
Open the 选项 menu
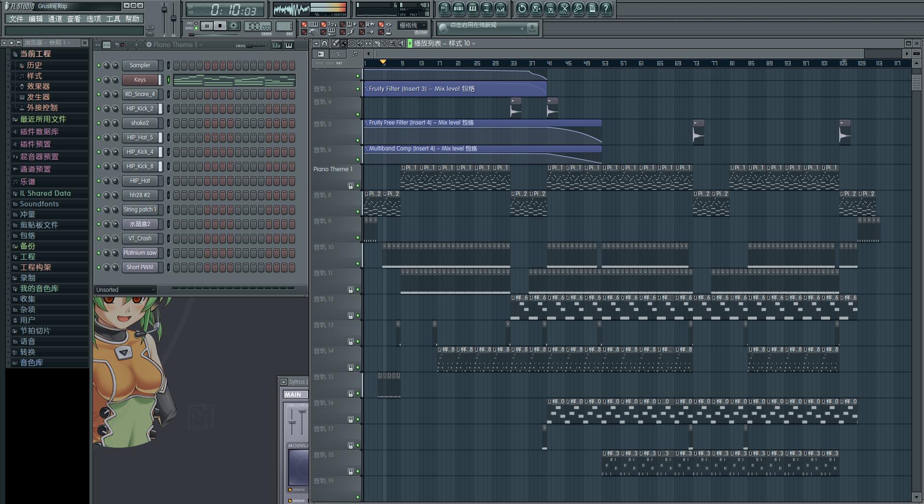[x=93, y=19]
